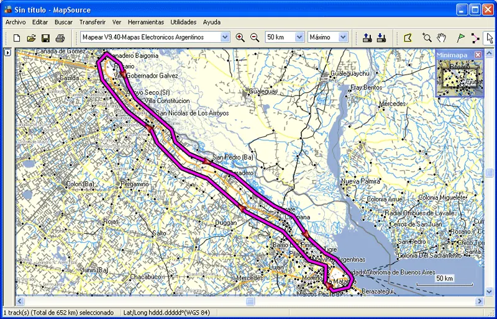Click the horizontal scrollbar thumb
The height and width of the screenshot is (319, 497).
(x=250, y=300)
